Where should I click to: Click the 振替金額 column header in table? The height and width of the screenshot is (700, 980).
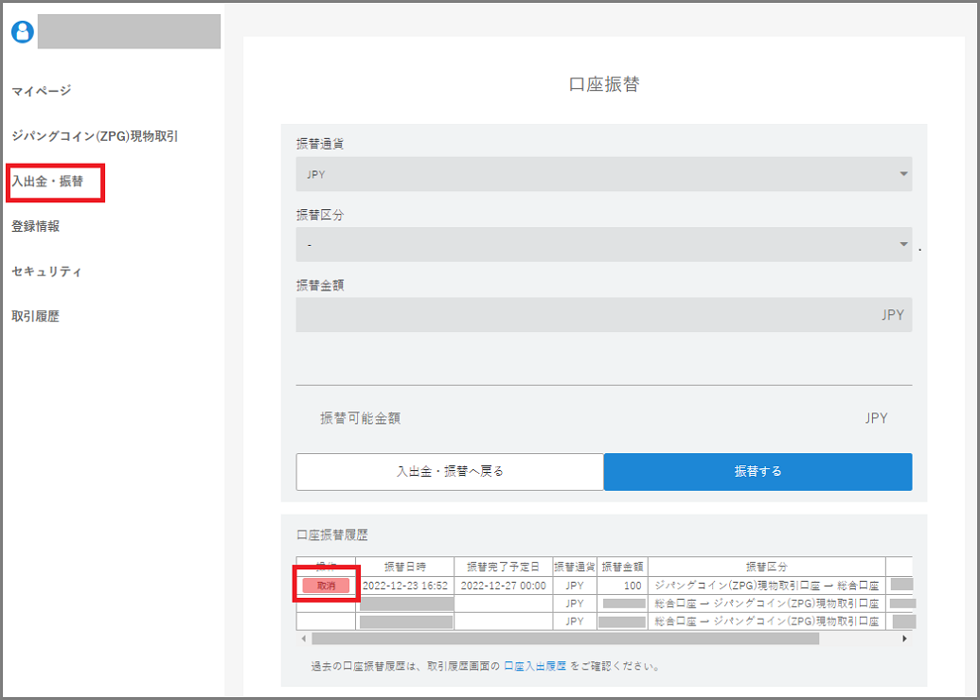coord(622,567)
